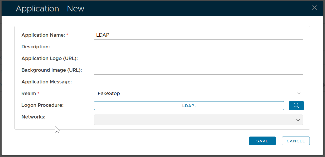The image size is (325, 157).
Task: Save the new application
Action: tap(262, 141)
